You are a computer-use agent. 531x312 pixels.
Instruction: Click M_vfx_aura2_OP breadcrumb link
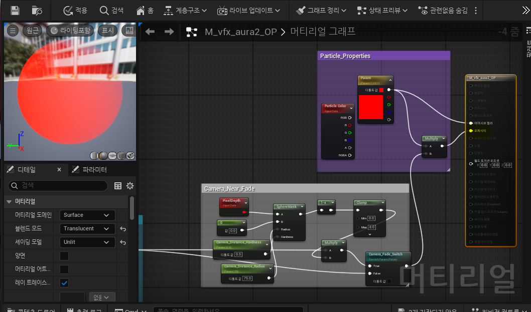click(x=241, y=32)
